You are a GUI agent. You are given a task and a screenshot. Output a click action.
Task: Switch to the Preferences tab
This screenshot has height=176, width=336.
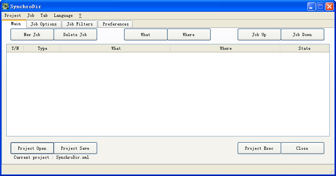pyautogui.click(x=116, y=24)
